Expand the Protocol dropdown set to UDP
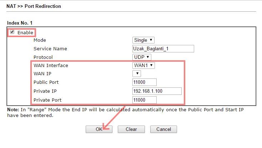The width and height of the screenshot is (262, 148). (142, 57)
